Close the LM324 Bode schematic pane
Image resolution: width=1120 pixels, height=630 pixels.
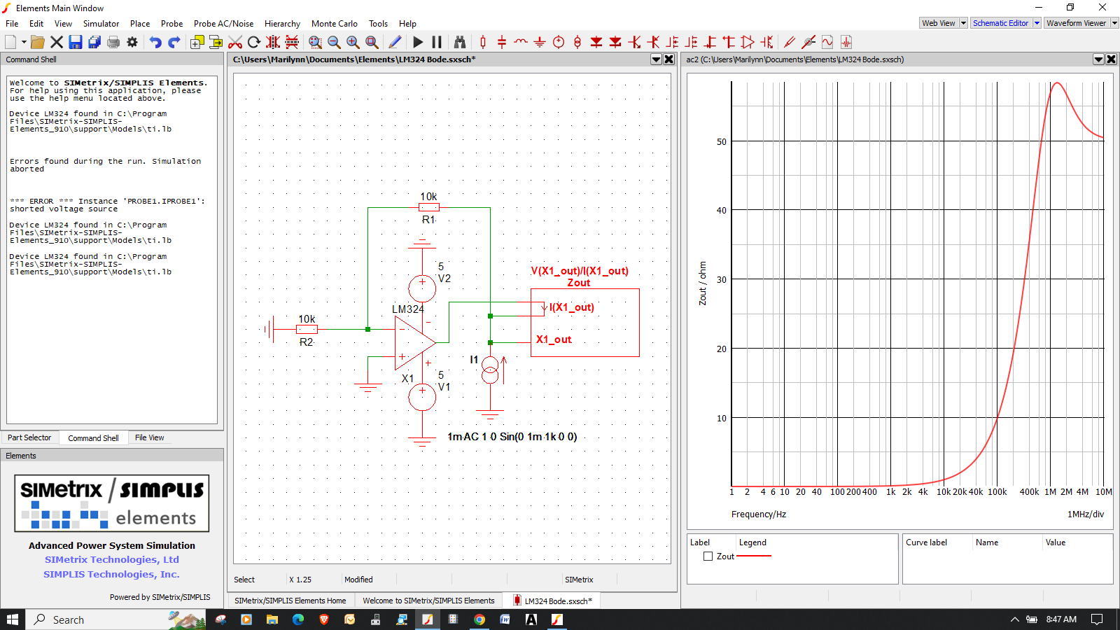[x=669, y=59]
